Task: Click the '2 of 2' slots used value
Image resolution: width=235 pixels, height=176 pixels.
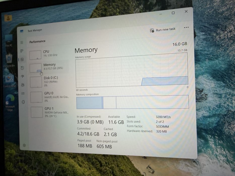Action: pyautogui.click(x=160, y=122)
